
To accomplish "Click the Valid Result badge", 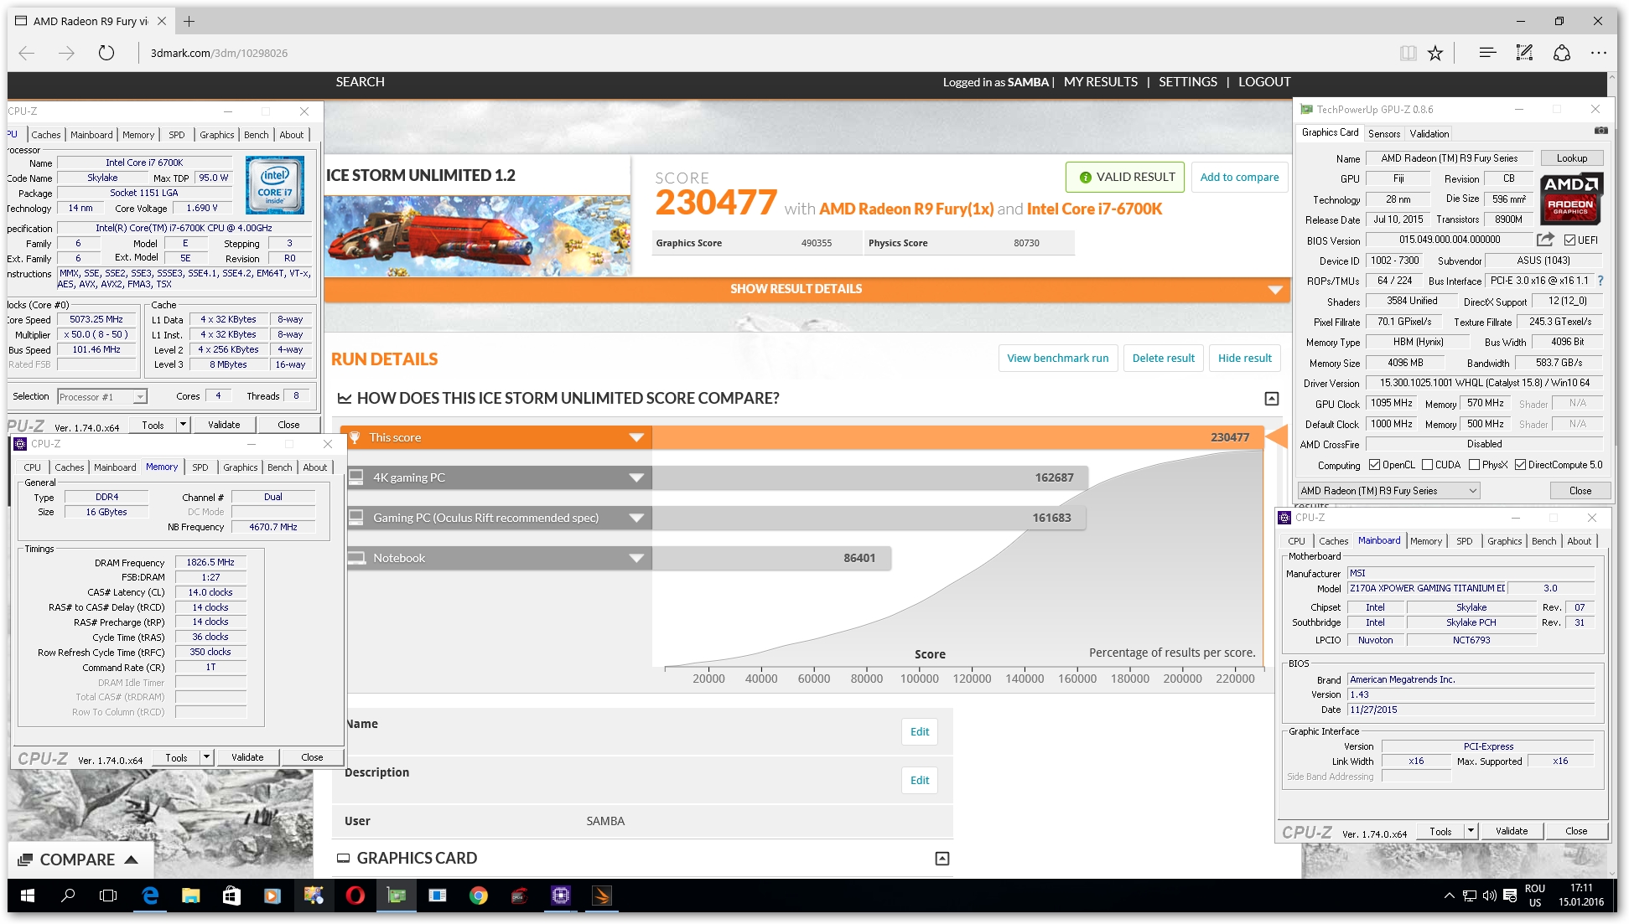I will (x=1125, y=177).
